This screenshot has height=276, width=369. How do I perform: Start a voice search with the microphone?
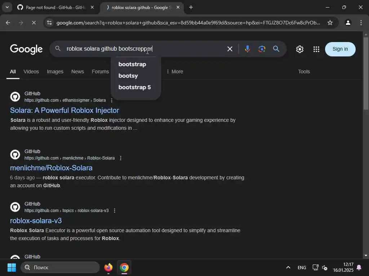pos(247,49)
